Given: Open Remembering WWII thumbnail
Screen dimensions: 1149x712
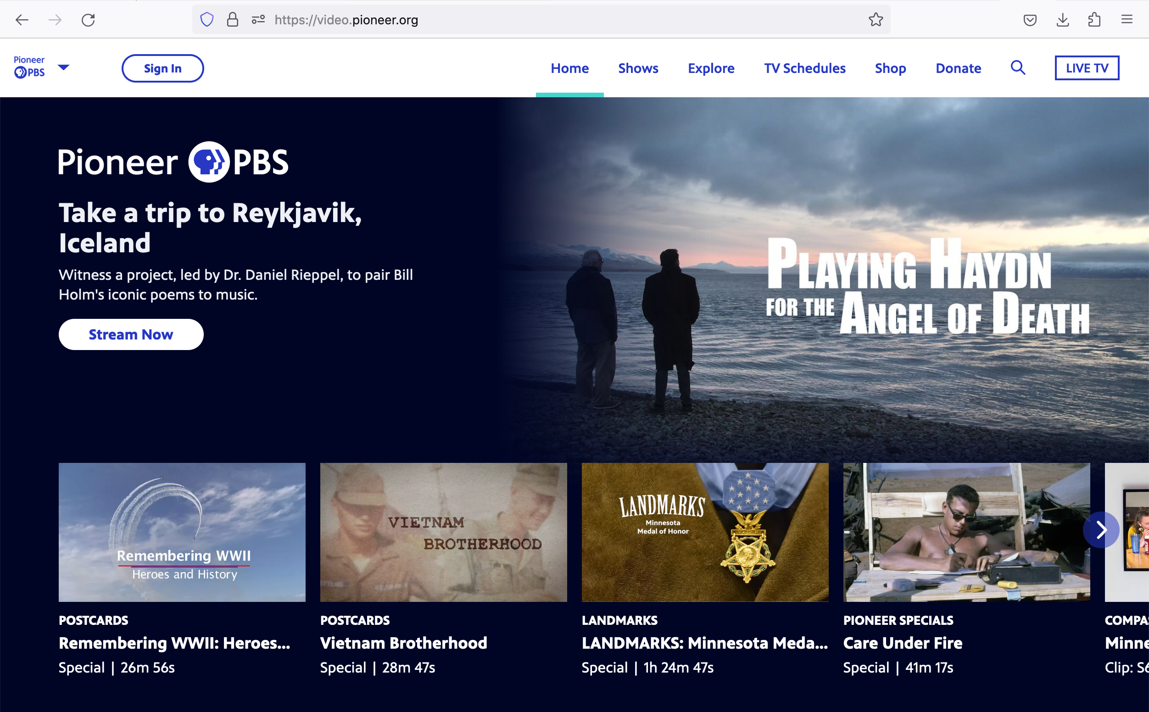Looking at the screenshot, I should 182,532.
